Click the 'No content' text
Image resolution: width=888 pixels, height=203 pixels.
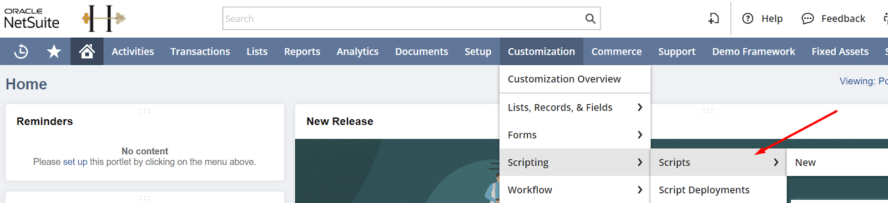[x=145, y=151]
